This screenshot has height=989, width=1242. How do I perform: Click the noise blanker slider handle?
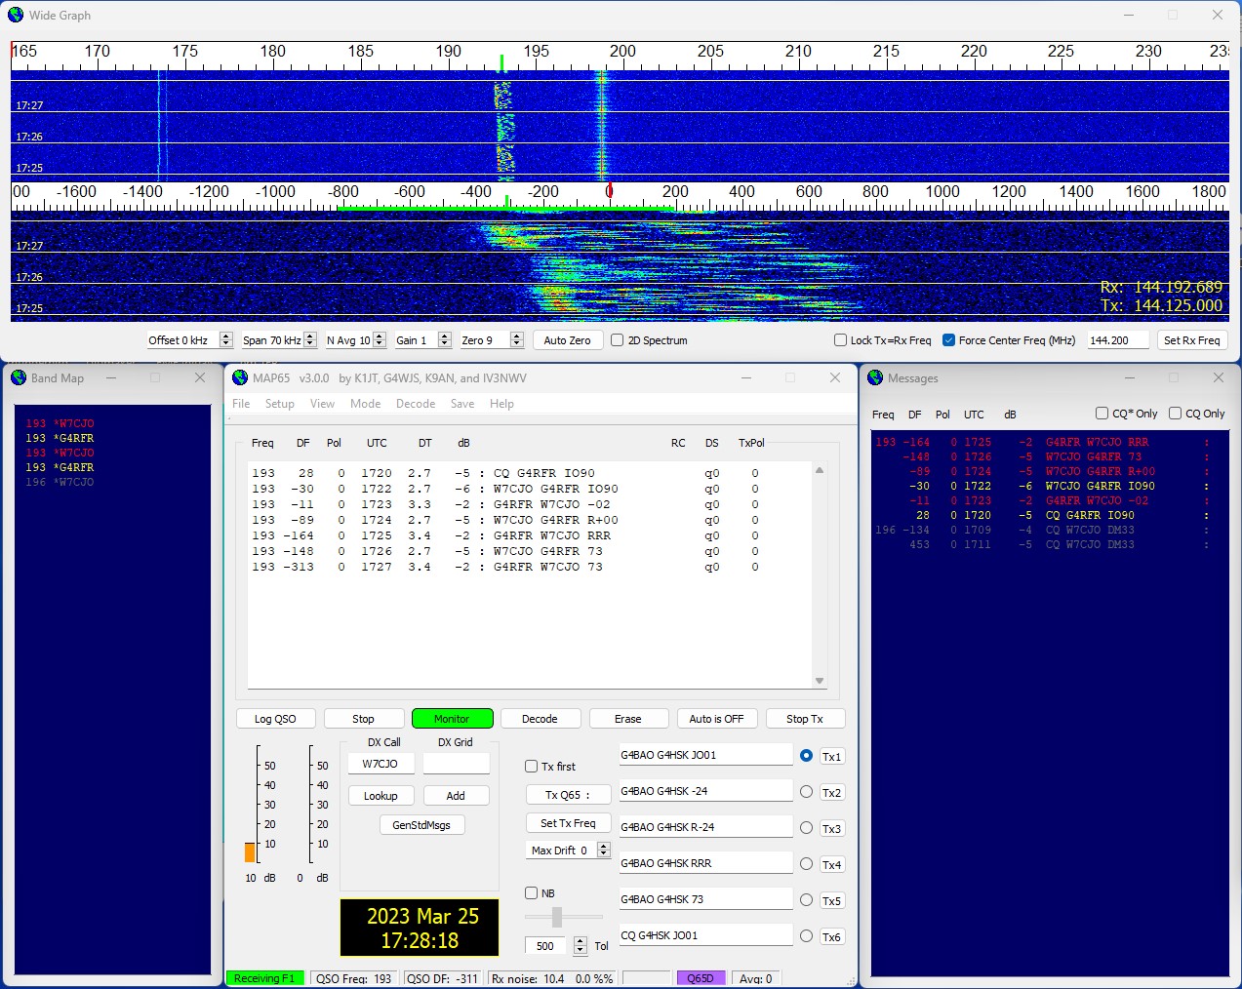tap(556, 917)
